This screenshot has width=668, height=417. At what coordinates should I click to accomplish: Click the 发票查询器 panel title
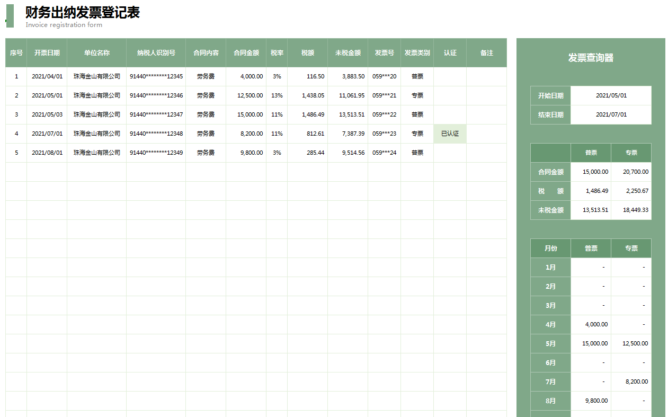click(591, 58)
